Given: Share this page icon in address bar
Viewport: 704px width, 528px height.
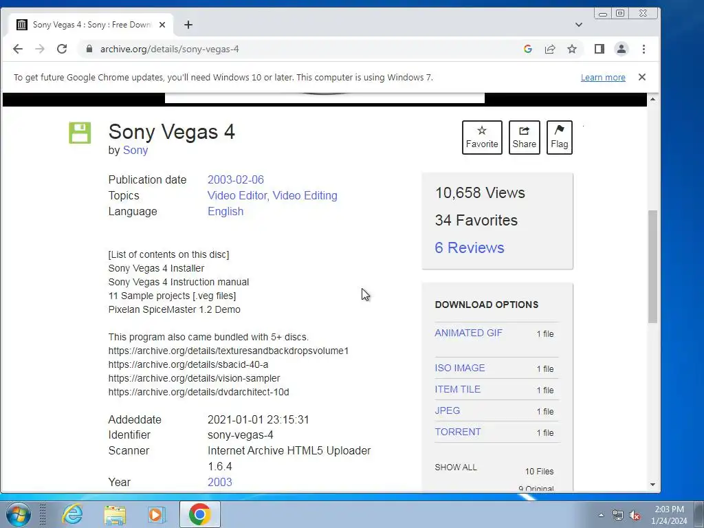Looking at the screenshot, I should 550,49.
